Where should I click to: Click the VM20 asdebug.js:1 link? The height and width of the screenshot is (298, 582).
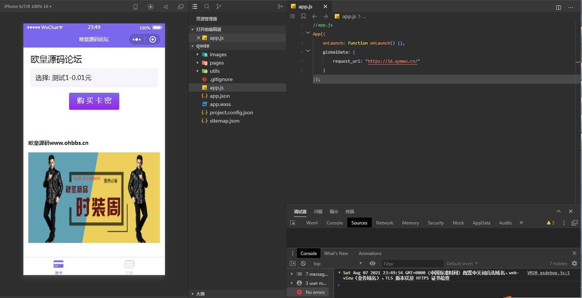[x=548, y=273]
